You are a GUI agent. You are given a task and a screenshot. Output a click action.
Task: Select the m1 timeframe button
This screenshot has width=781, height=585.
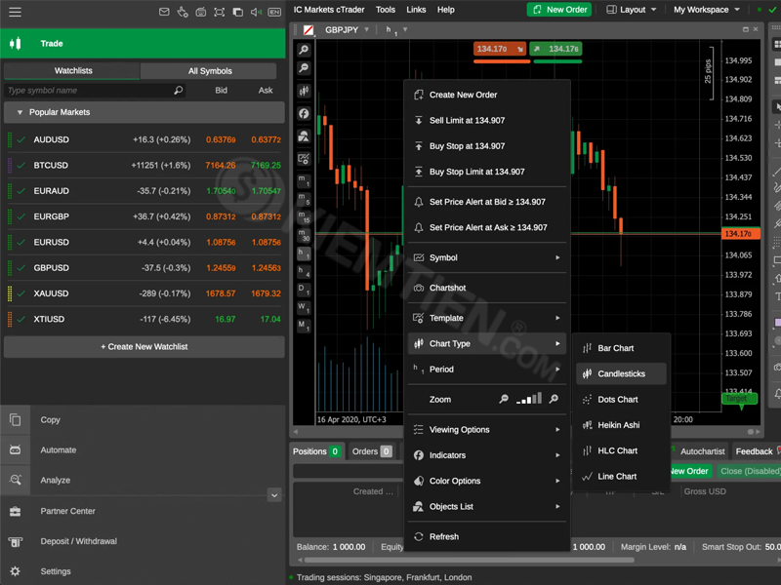click(304, 180)
